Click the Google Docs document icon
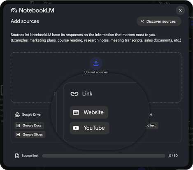This screenshot has width=193, height=170. point(18,126)
